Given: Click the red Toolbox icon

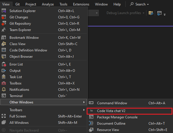Looking at the screenshot, I should point(4,83).
